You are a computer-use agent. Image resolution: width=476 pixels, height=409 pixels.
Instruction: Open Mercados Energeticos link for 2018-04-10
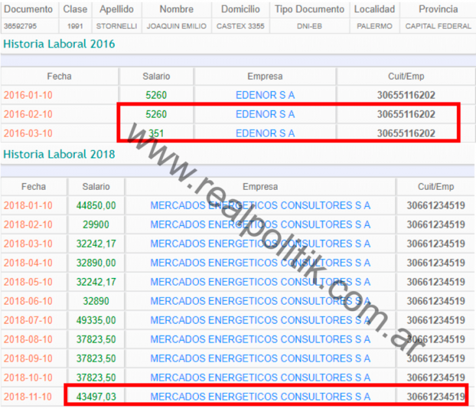pos(260,263)
